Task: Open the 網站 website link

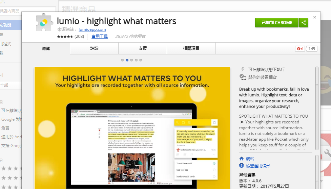Action: pyautogui.click(x=250, y=159)
